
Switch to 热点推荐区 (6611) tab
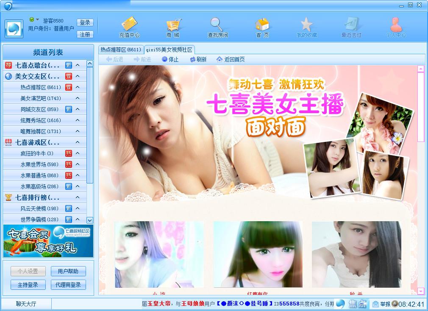click(121, 50)
